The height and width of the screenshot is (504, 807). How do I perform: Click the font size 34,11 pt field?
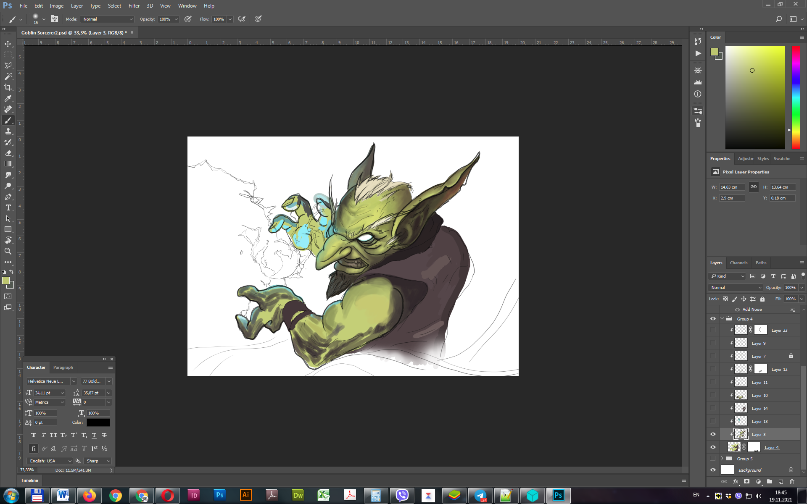pos(46,393)
